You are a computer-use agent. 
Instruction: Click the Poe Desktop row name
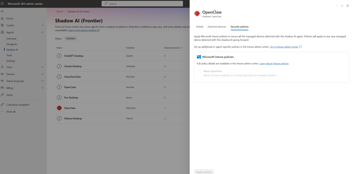[71, 98]
